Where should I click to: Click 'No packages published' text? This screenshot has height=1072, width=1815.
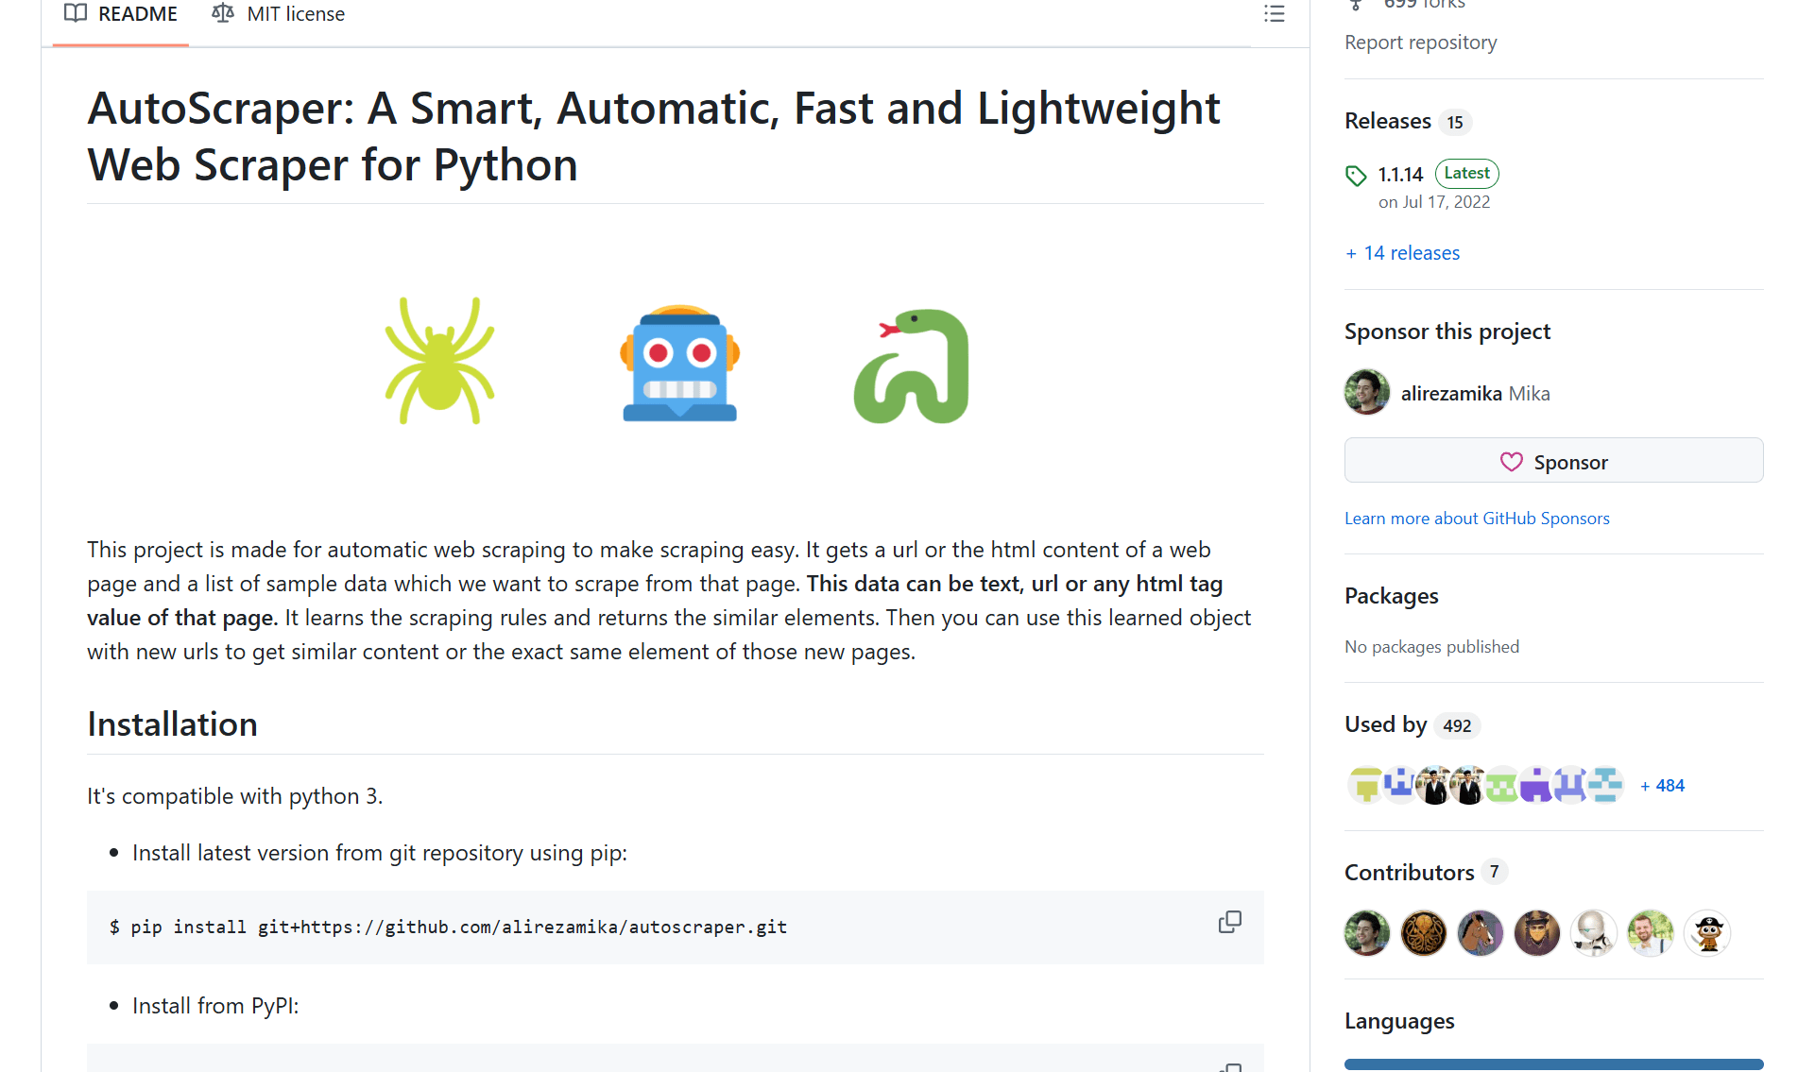(1431, 647)
